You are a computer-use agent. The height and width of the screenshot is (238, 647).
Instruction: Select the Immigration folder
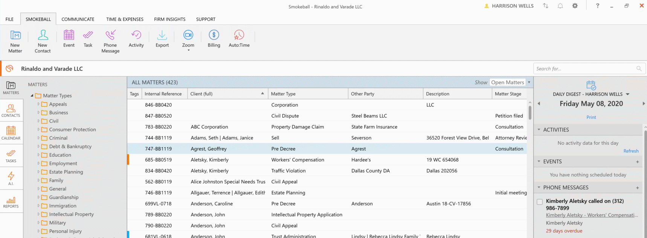tap(63, 206)
